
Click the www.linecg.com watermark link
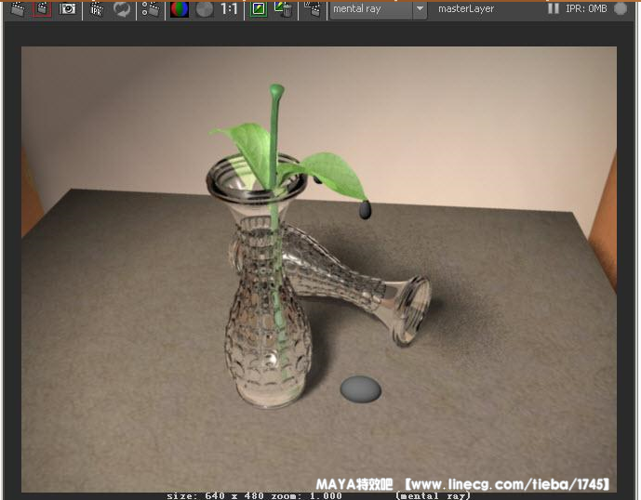[x=503, y=484]
